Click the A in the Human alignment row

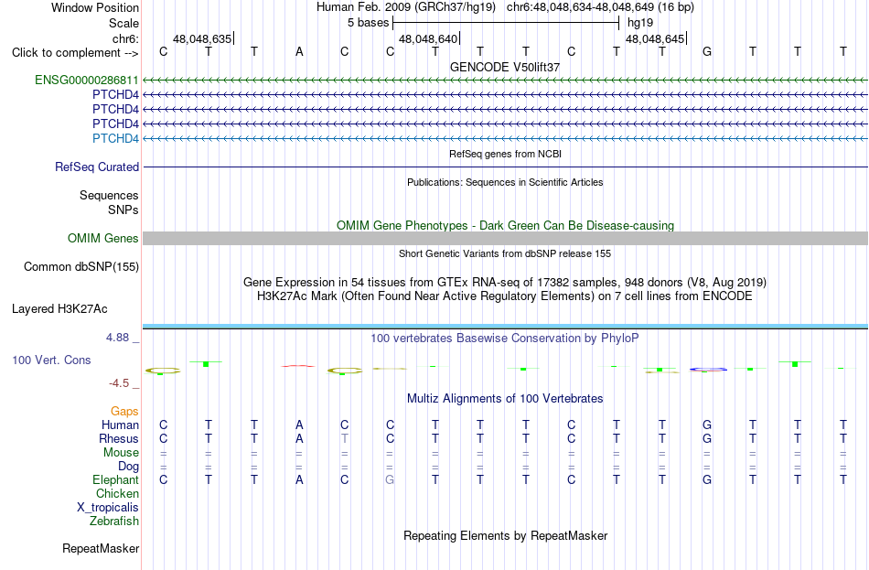click(299, 425)
